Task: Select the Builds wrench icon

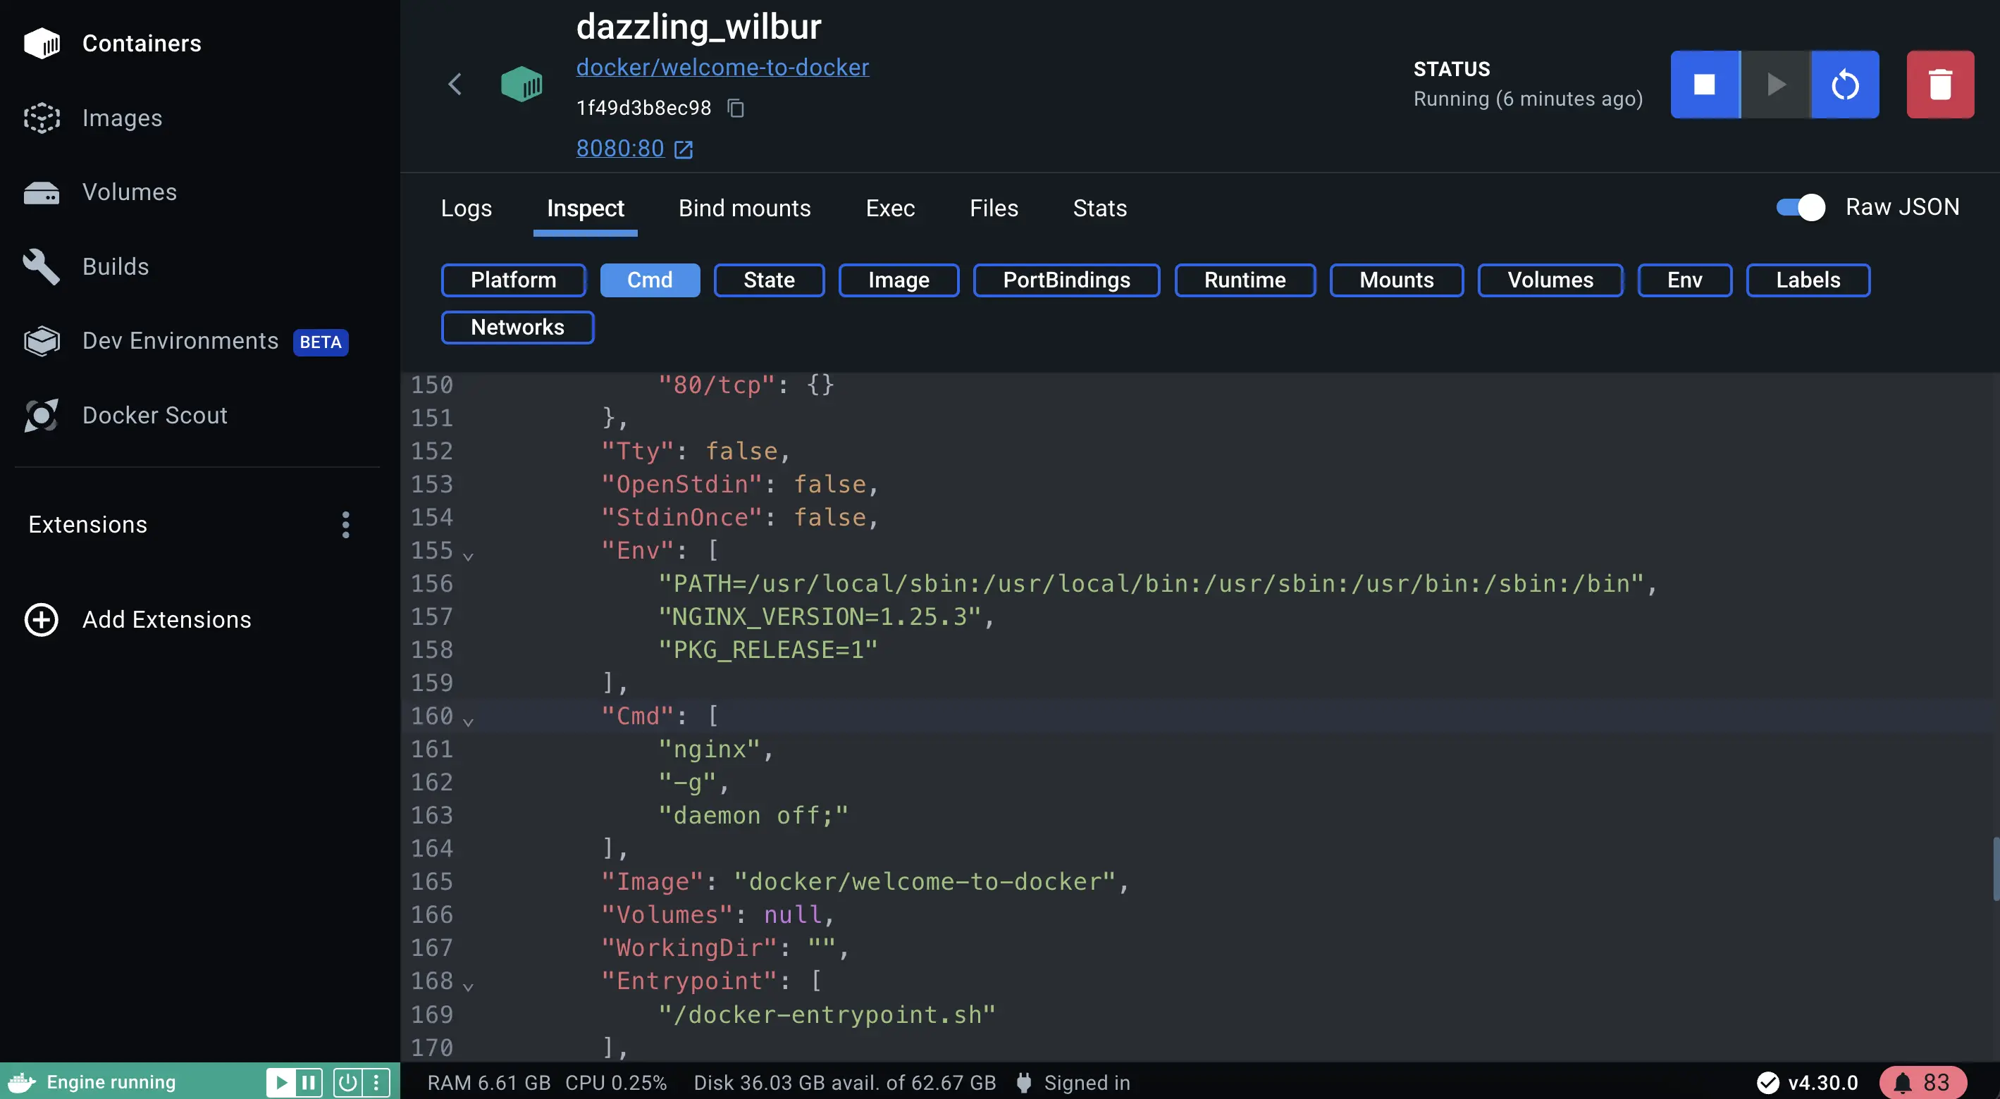Action: [x=42, y=266]
